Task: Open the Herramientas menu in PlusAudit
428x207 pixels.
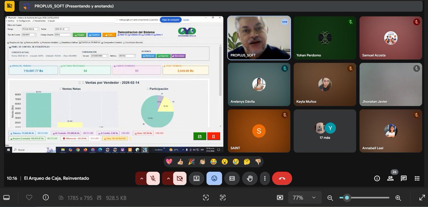Action: tap(39, 21)
